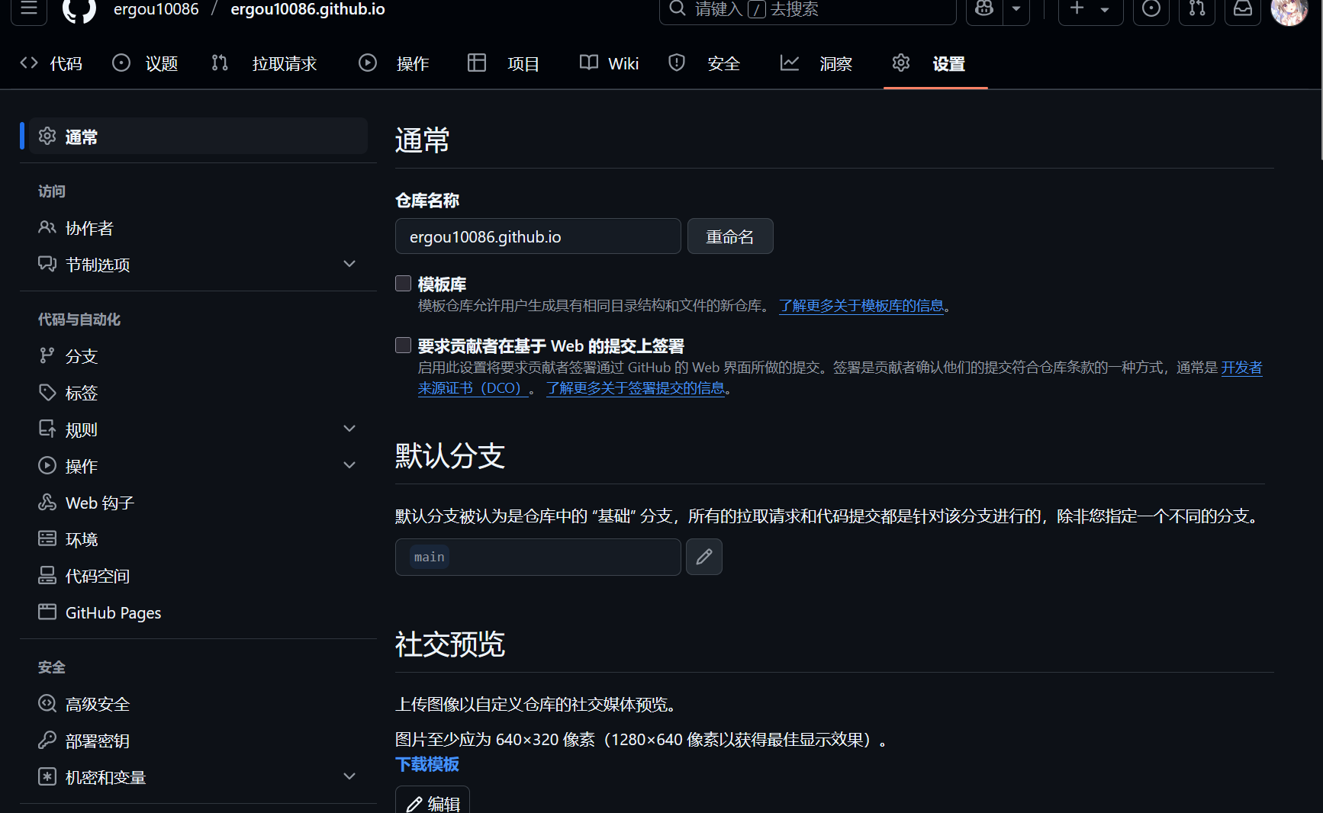The height and width of the screenshot is (813, 1323).
Task: Click the plus create-new icon
Action: coord(1077,9)
